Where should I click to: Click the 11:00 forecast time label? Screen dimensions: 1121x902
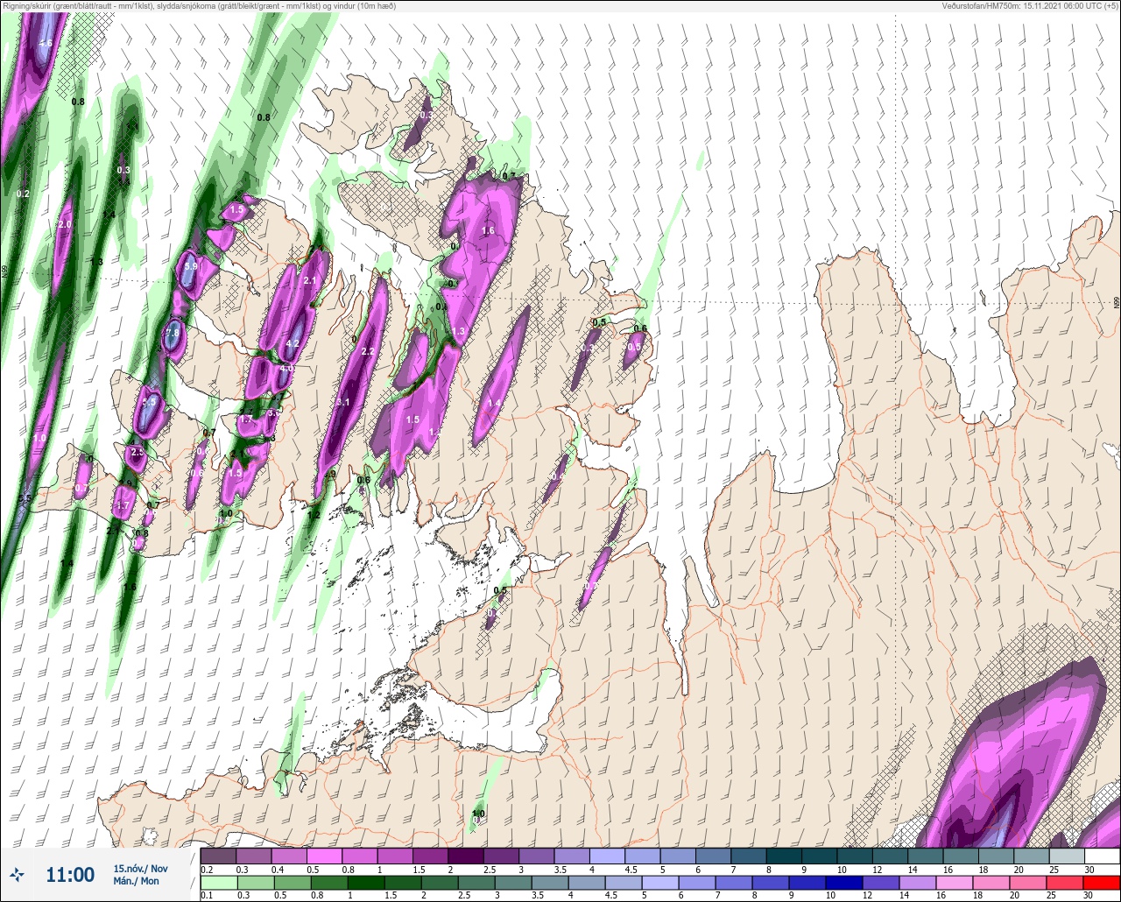[70, 875]
